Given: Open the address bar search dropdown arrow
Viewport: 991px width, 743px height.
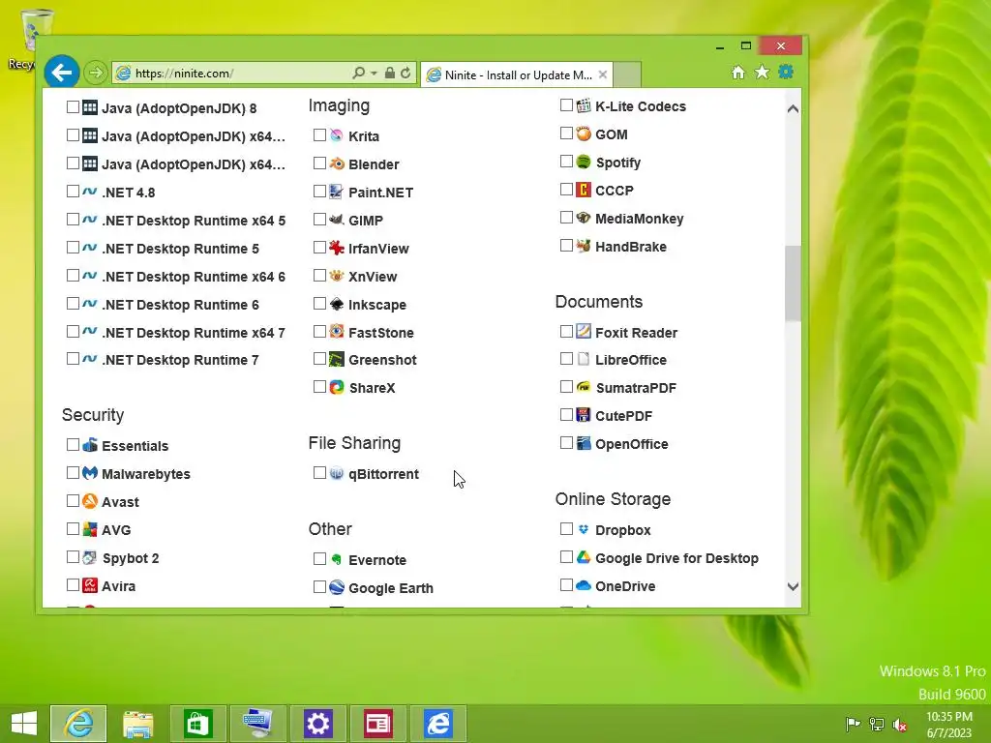Looking at the screenshot, I should click(374, 74).
